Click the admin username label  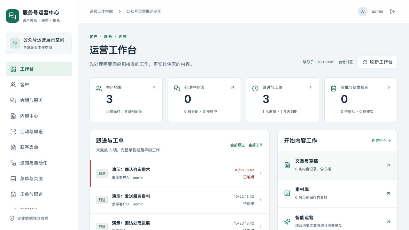tap(377, 11)
